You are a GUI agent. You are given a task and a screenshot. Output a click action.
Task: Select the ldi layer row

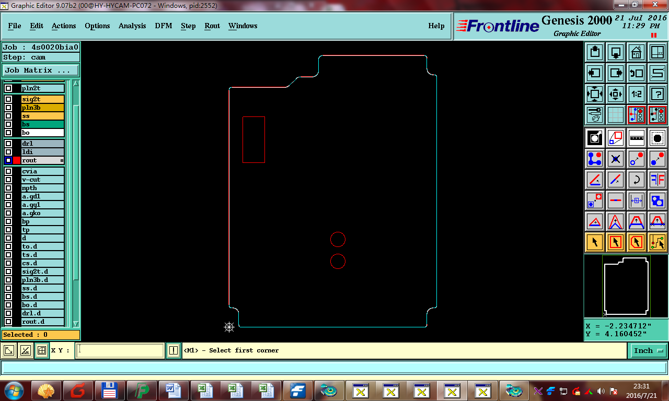click(43, 152)
